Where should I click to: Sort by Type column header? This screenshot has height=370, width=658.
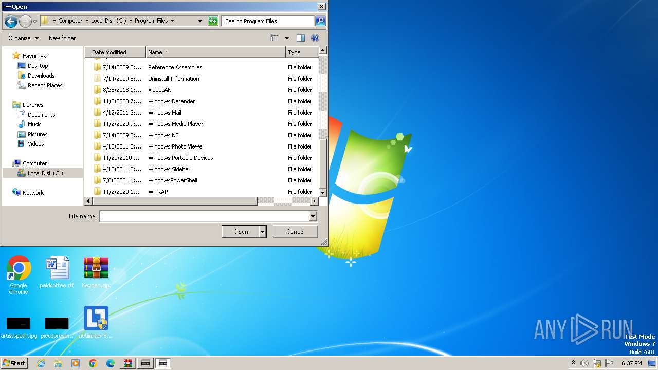click(x=302, y=52)
